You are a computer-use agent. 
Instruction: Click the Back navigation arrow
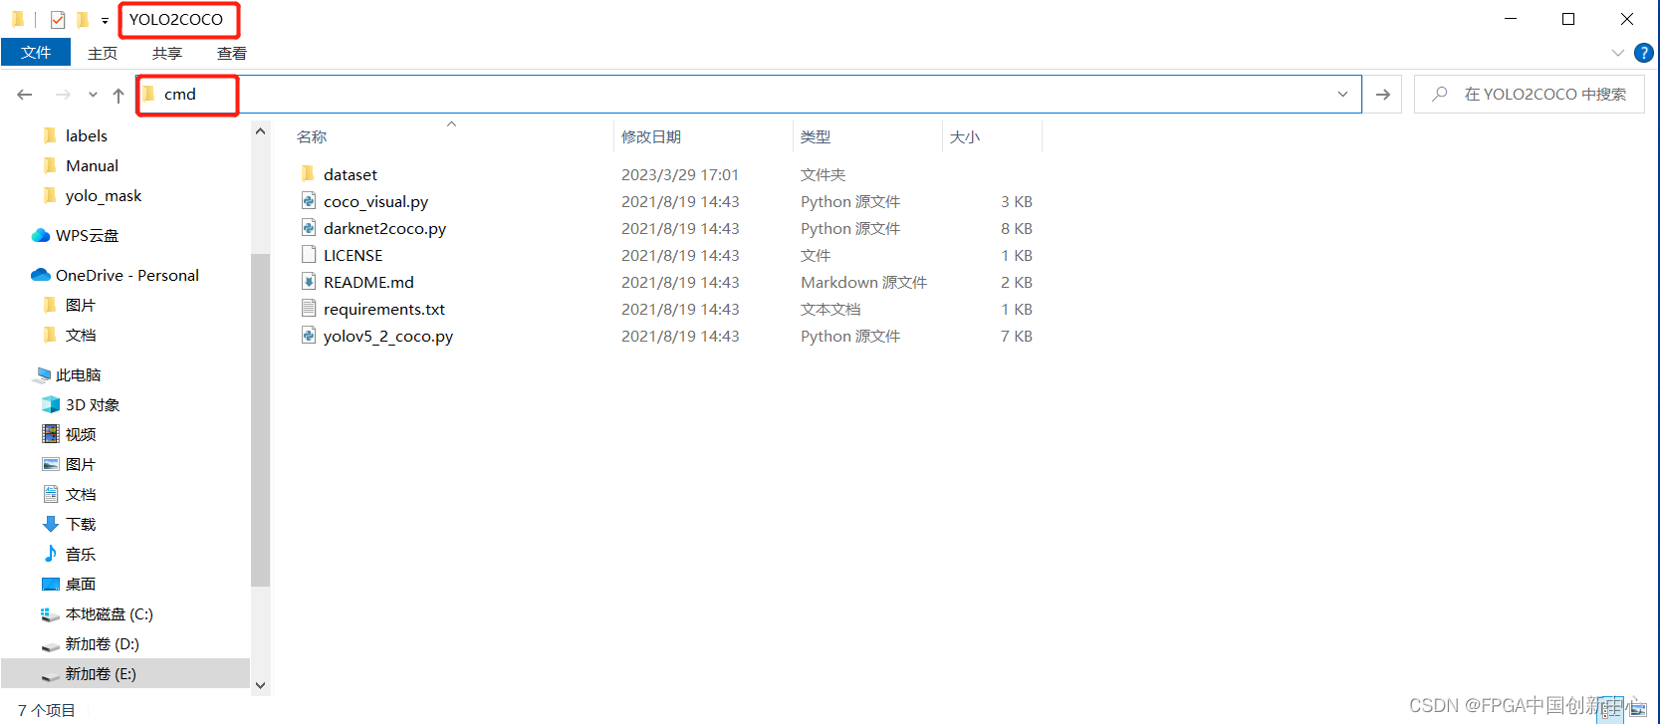click(x=25, y=95)
